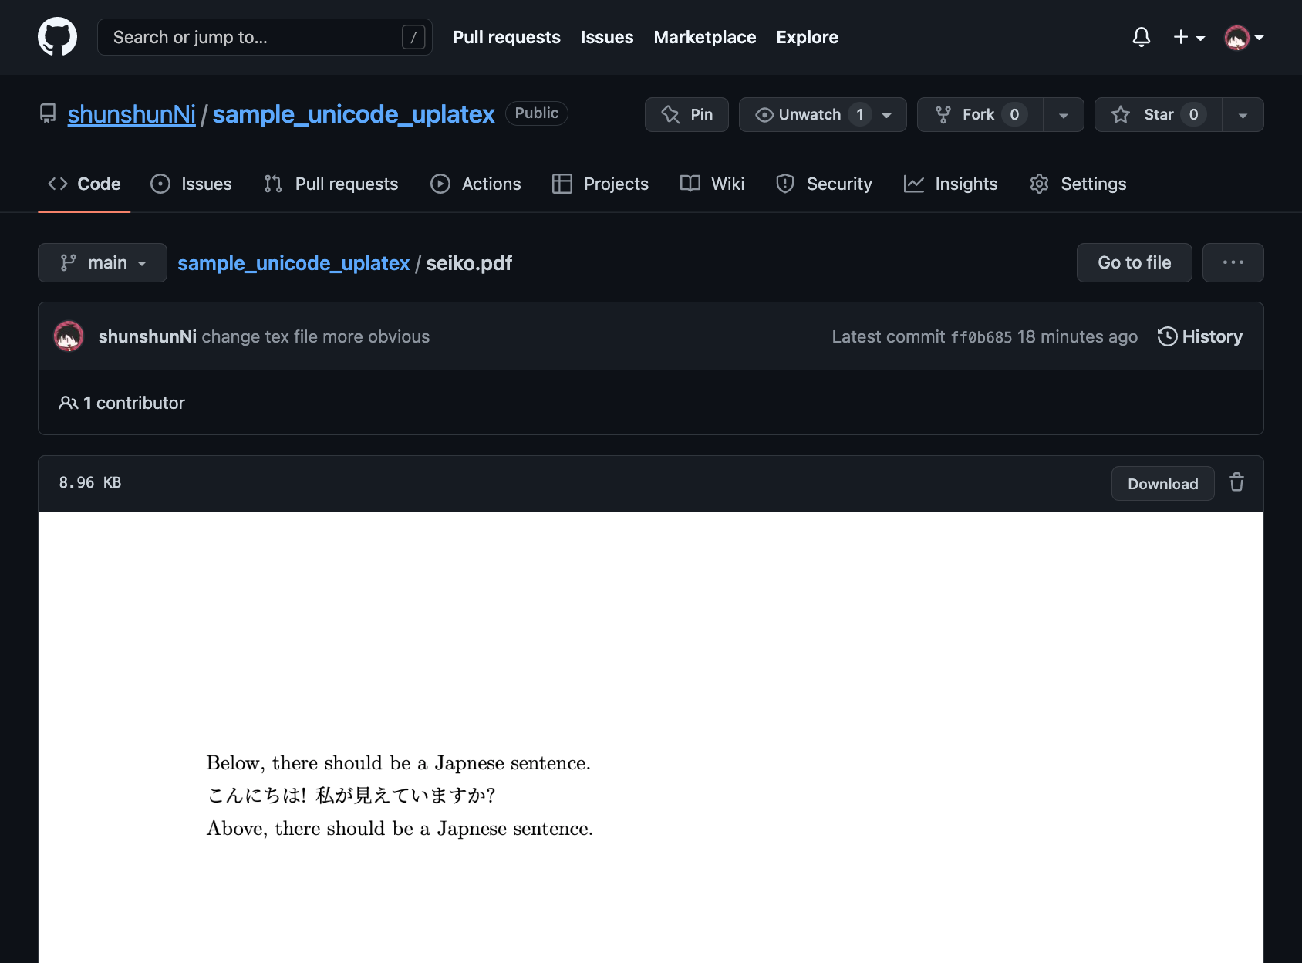
Task: Click the Public visibility badge
Action: (x=537, y=113)
